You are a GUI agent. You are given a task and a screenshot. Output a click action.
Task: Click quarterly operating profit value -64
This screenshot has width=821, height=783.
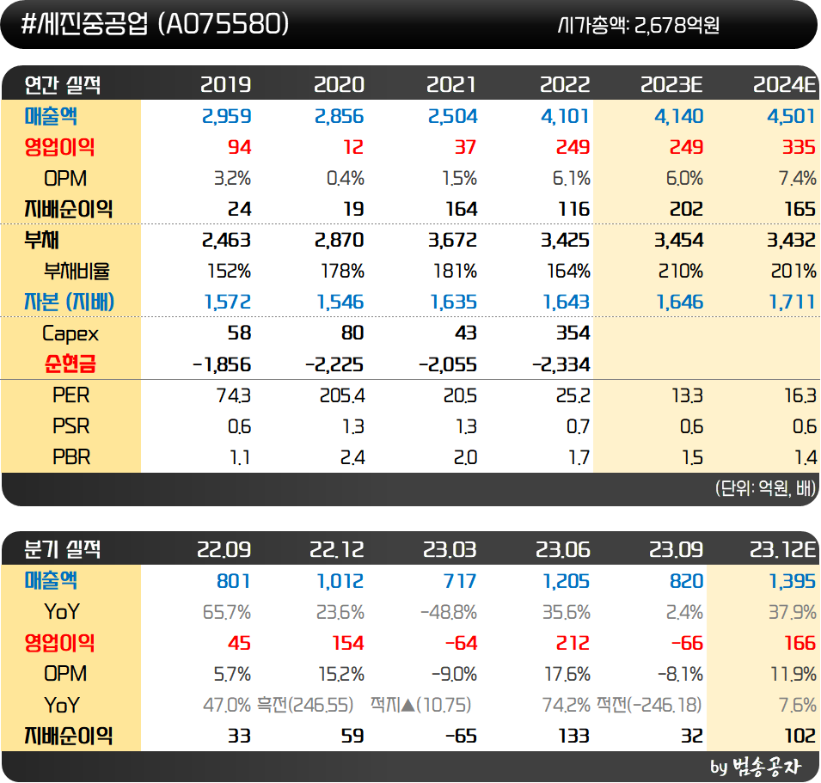point(462,643)
